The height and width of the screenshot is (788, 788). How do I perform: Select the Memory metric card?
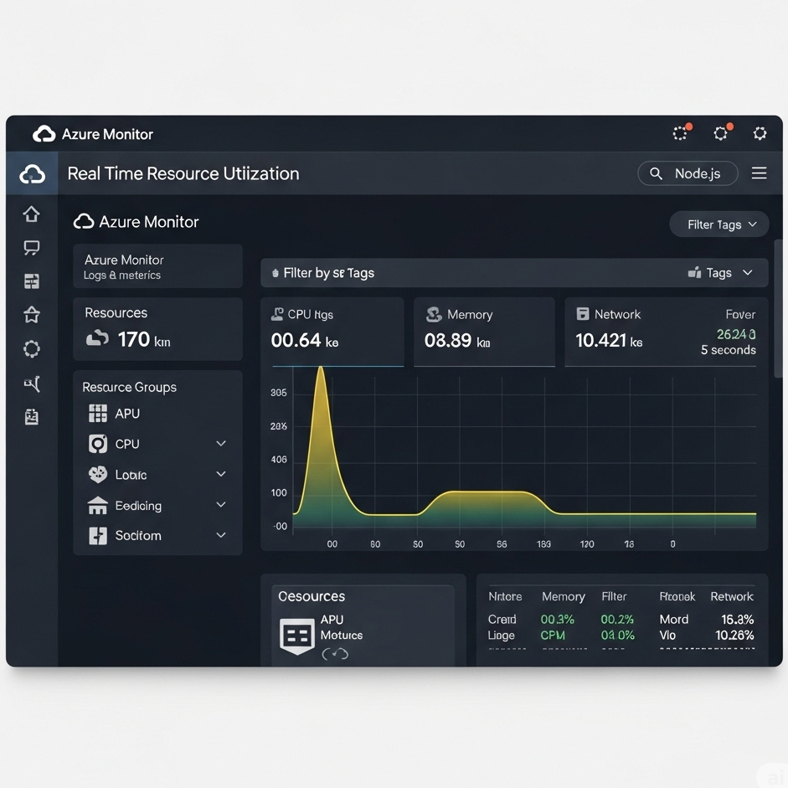point(484,332)
